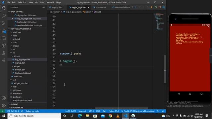Click the editor horizontal scrollbar
This screenshot has width=212, height=119.
pos(122,108)
